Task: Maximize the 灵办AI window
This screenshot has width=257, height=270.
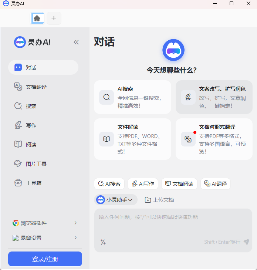Action: coord(231,3)
